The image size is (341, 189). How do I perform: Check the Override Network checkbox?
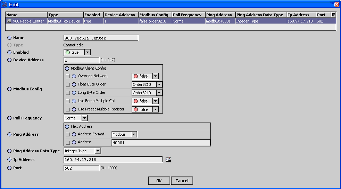tap(68, 76)
